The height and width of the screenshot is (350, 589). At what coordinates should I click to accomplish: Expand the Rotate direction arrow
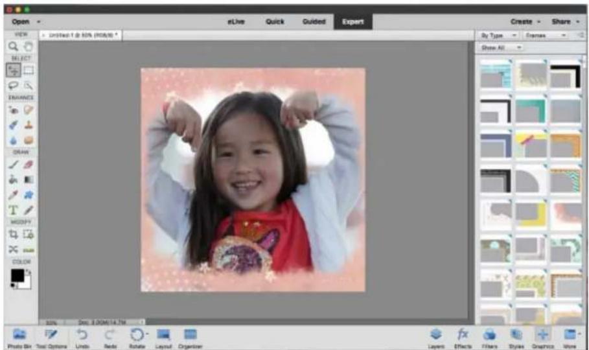click(x=147, y=333)
